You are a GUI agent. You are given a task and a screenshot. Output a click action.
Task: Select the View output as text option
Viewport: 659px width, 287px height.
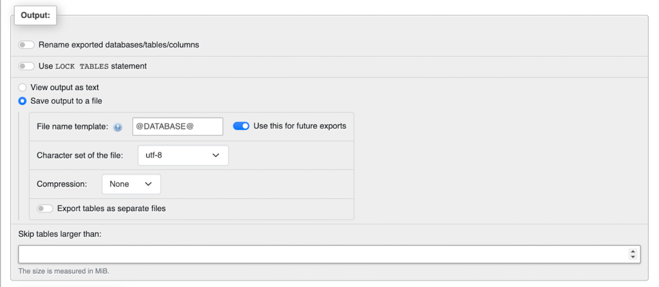pyautogui.click(x=23, y=87)
